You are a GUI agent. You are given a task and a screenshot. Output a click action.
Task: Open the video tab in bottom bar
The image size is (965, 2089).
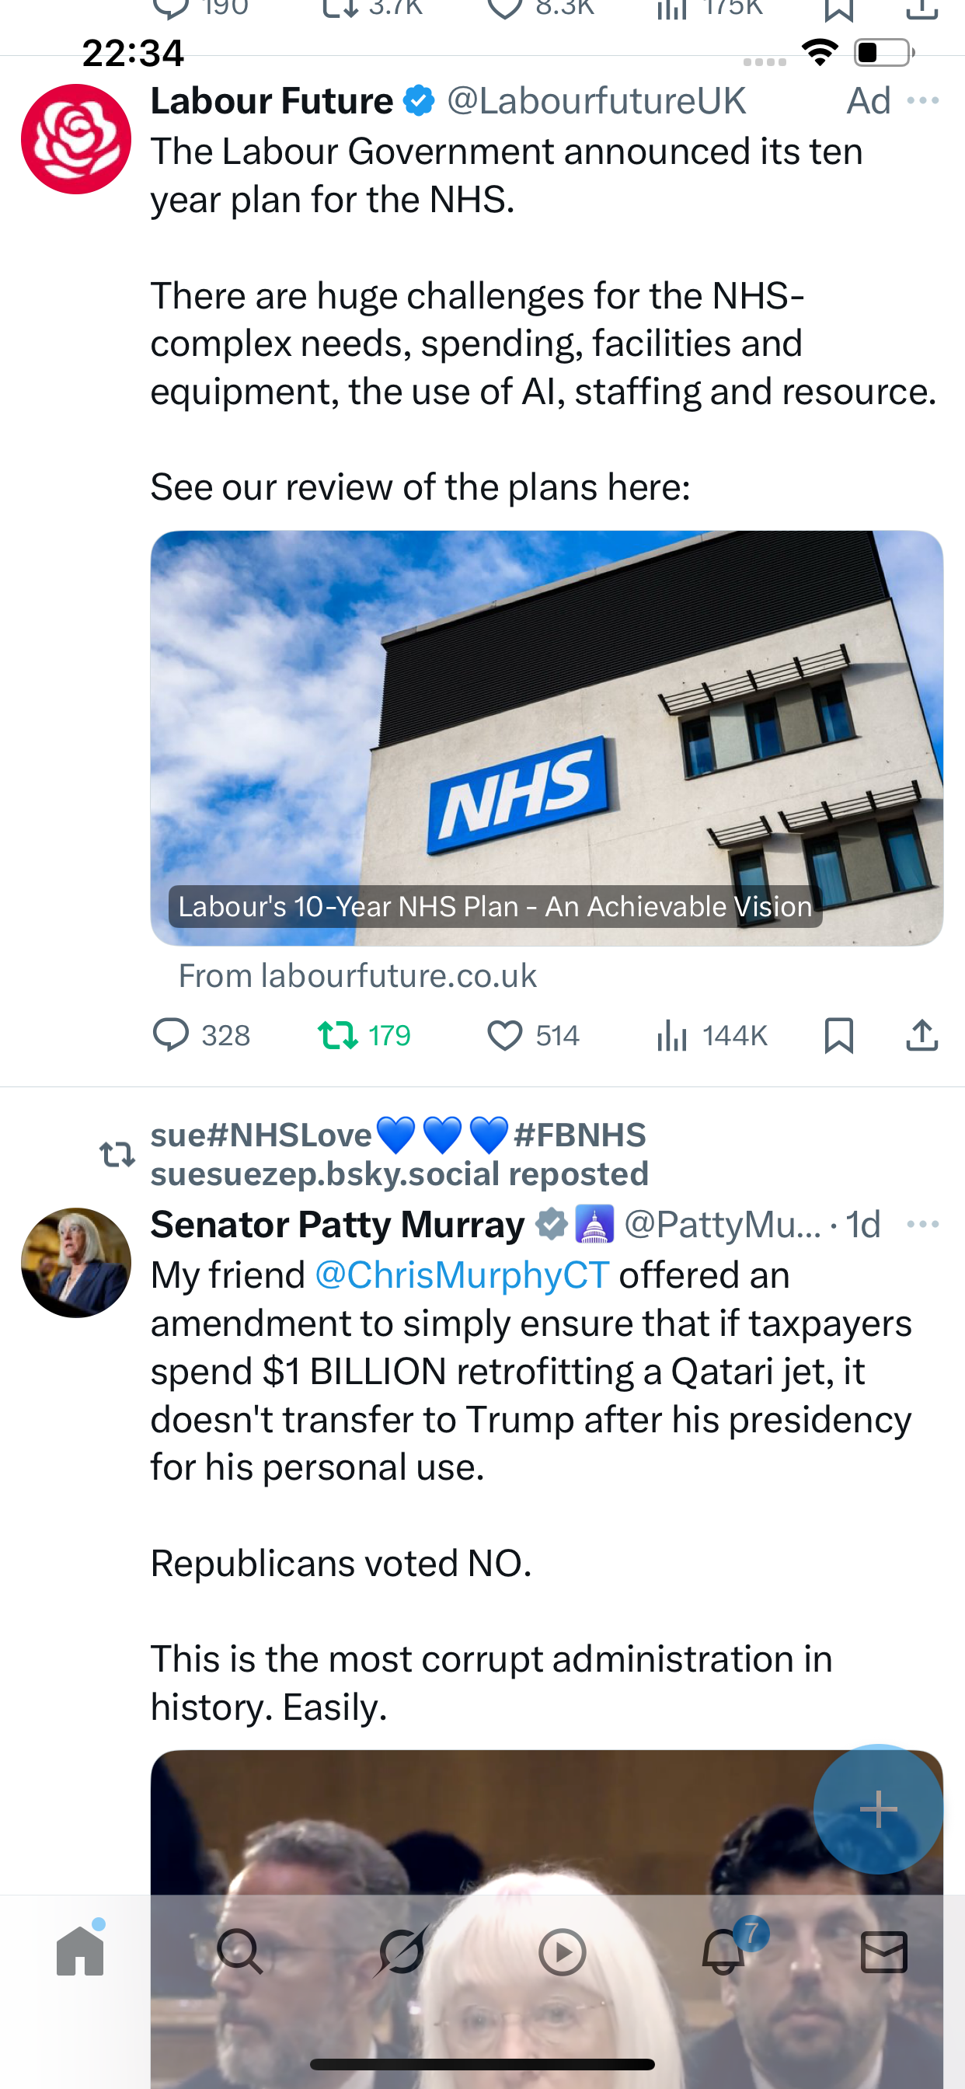click(x=562, y=1952)
